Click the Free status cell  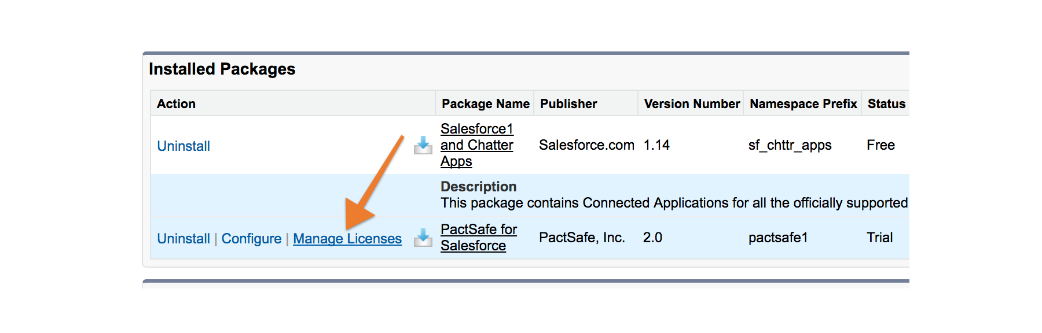[x=880, y=145]
